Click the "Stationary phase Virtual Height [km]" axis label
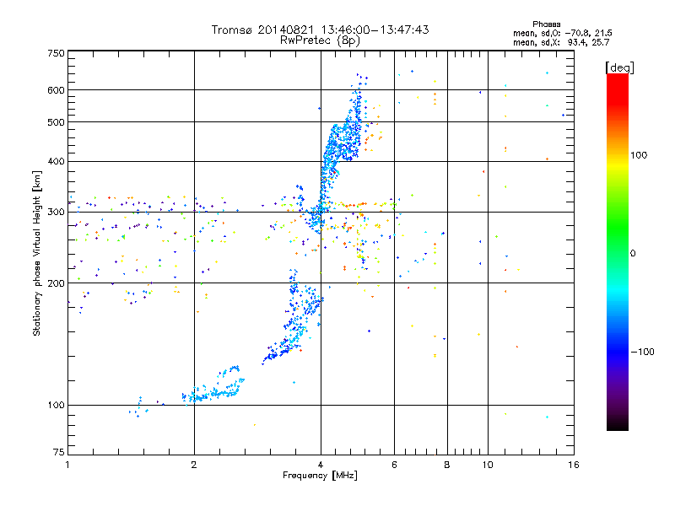This screenshot has height=506, width=675. pyautogui.click(x=37, y=253)
